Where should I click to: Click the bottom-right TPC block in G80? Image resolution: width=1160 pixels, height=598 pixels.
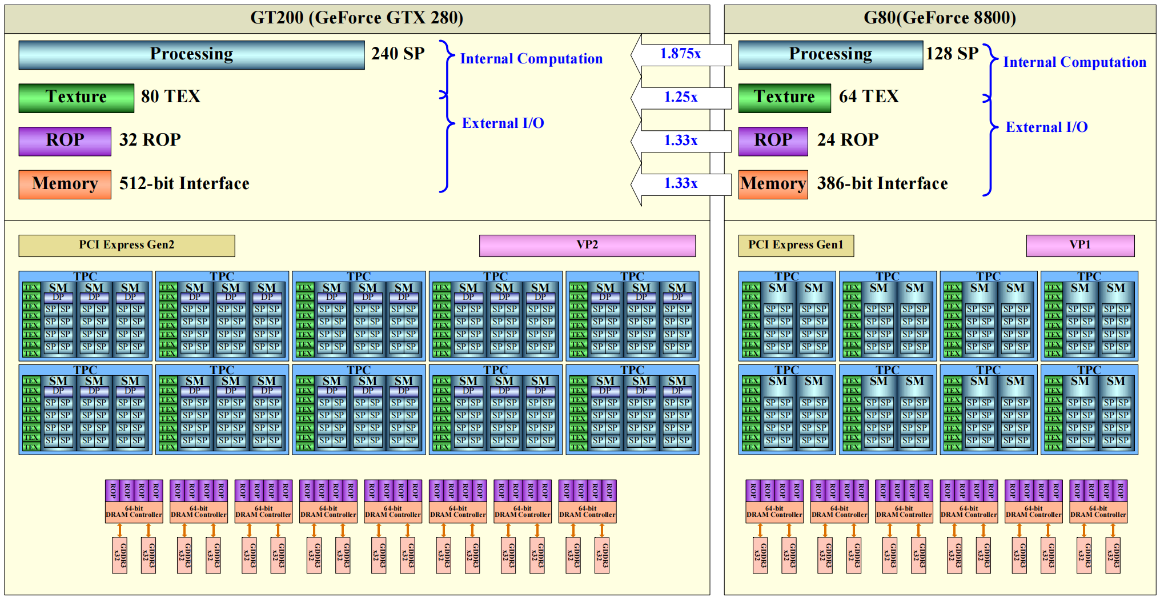tap(1089, 410)
